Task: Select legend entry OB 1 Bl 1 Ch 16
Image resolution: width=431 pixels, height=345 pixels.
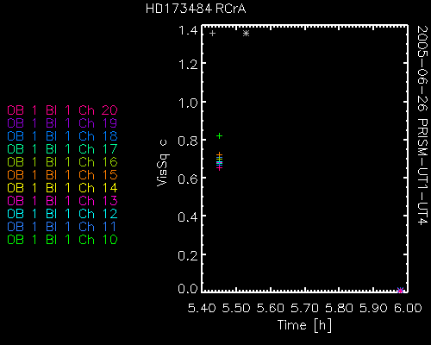Action: click(x=62, y=162)
